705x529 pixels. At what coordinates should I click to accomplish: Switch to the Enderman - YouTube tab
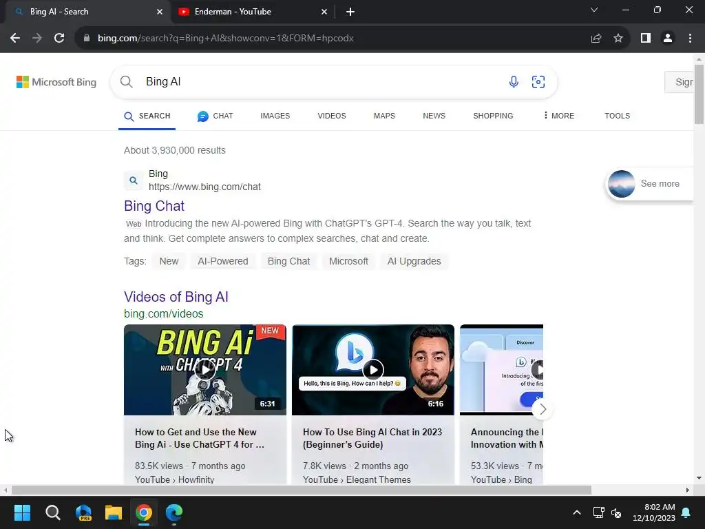click(252, 12)
